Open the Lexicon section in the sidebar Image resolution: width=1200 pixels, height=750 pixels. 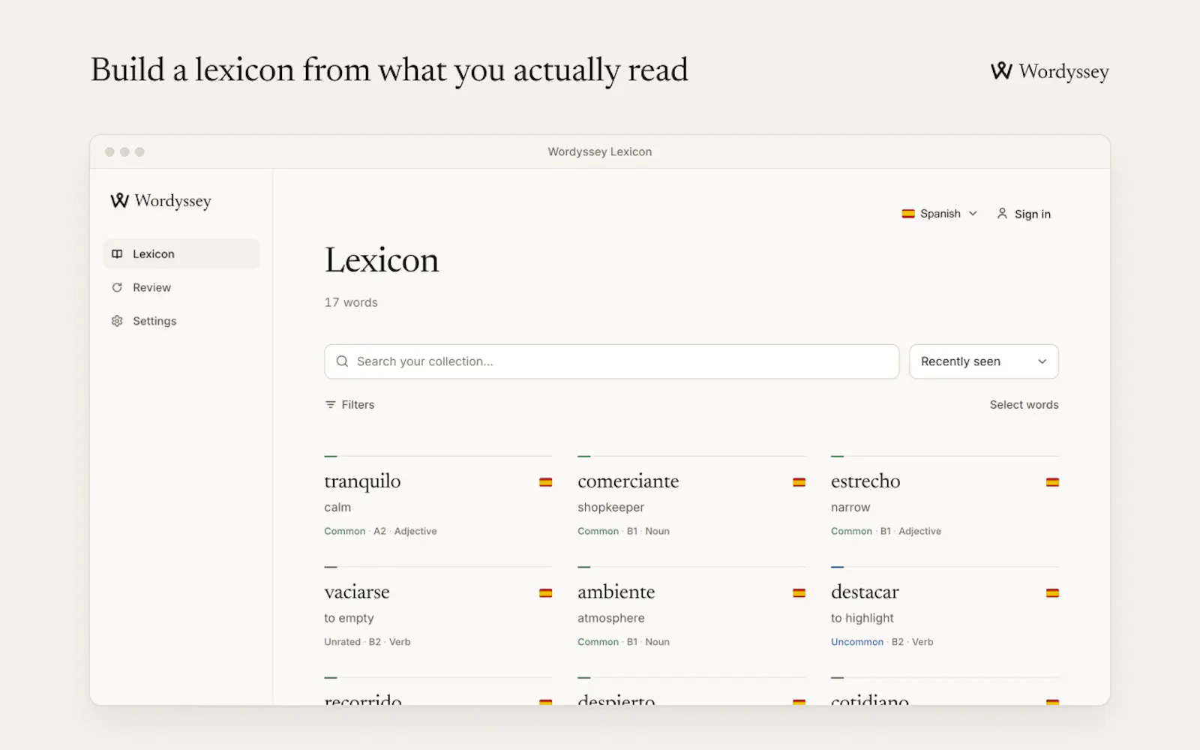tap(181, 254)
